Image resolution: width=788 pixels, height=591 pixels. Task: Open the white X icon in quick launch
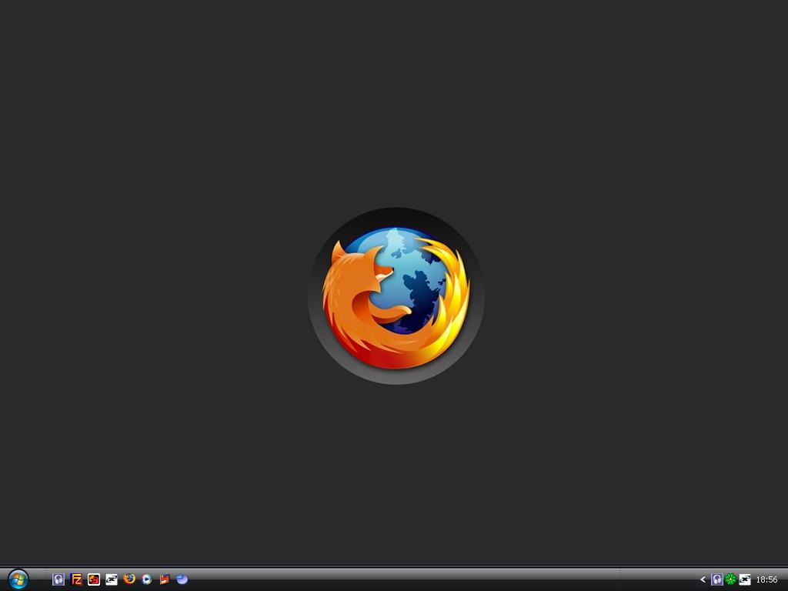[111, 579]
